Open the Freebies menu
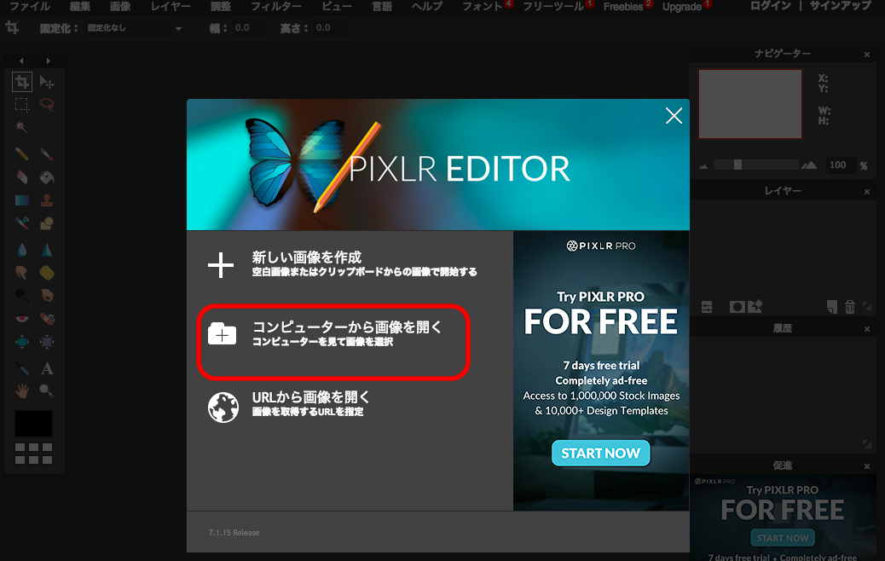The image size is (885, 561). (623, 7)
